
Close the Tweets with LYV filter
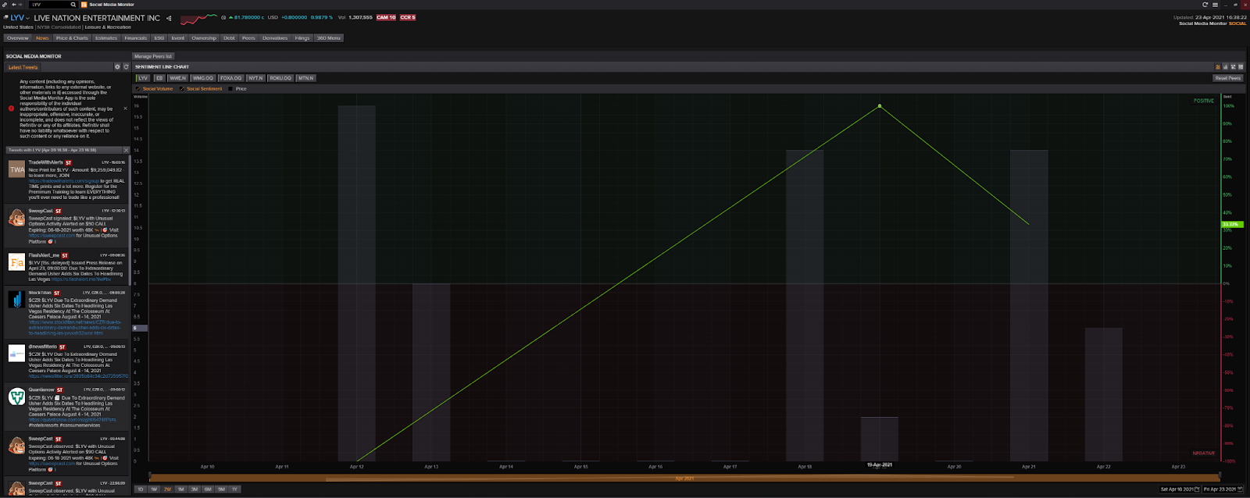127,150
